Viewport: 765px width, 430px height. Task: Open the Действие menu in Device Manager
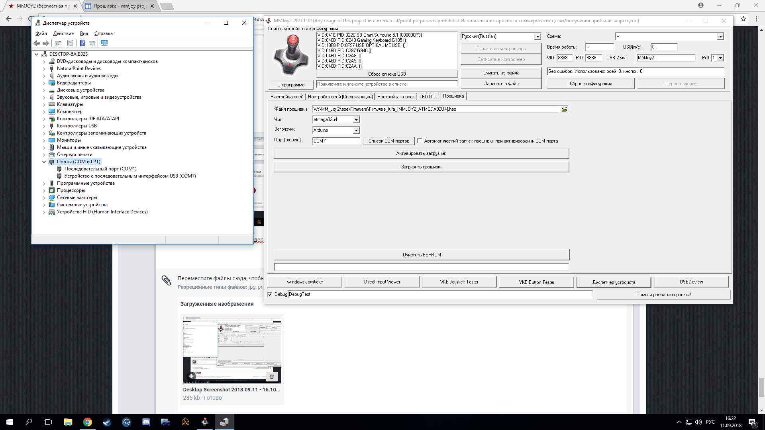point(63,33)
